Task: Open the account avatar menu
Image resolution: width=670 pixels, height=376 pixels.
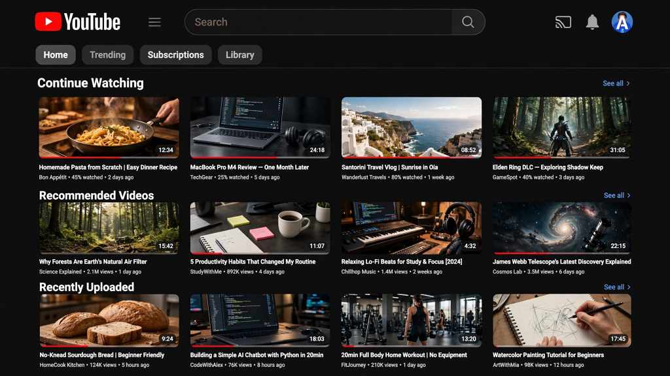Action: coord(622,22)
